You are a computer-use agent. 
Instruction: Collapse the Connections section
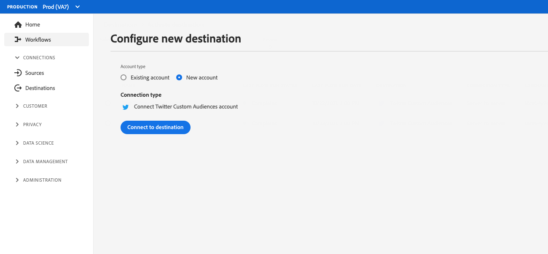pyautogui.click(x=17, y=58)
